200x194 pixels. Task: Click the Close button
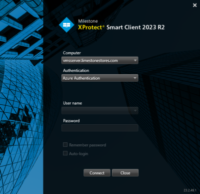125,173
